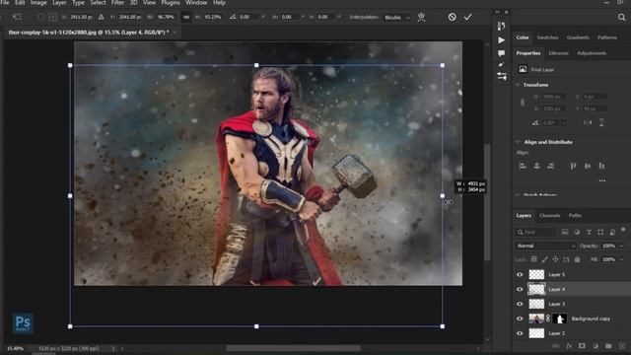Expand the Quick Actions section
Image resolution: width=631 pixels, height=355 pixels.
(x=518, y=195)
